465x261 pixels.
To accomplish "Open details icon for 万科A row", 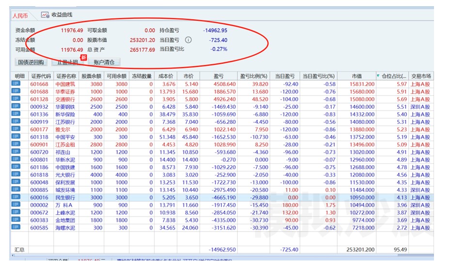I will 15,204.
